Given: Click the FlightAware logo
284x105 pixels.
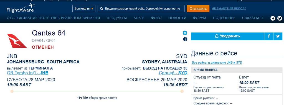Looking at the screenshot, I should click(21, 8).
